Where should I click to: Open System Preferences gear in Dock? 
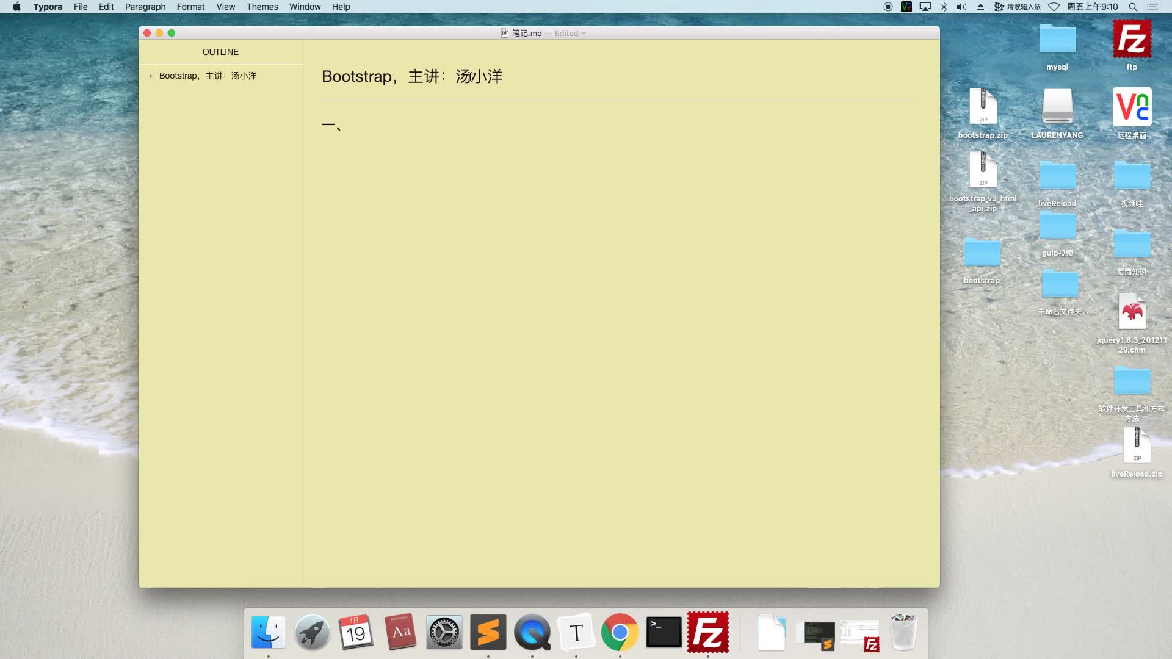(x=444, y=632)
